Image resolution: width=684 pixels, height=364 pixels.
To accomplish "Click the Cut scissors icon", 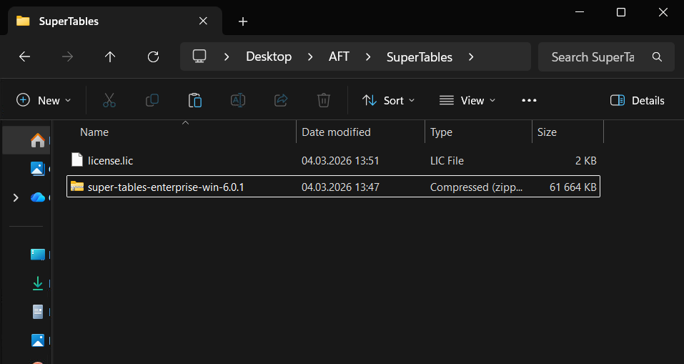I will click(109, 100).
